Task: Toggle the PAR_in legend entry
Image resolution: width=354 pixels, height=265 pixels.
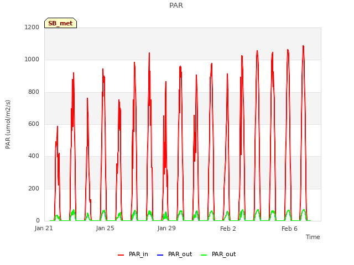Action: [x=133, y=255]
